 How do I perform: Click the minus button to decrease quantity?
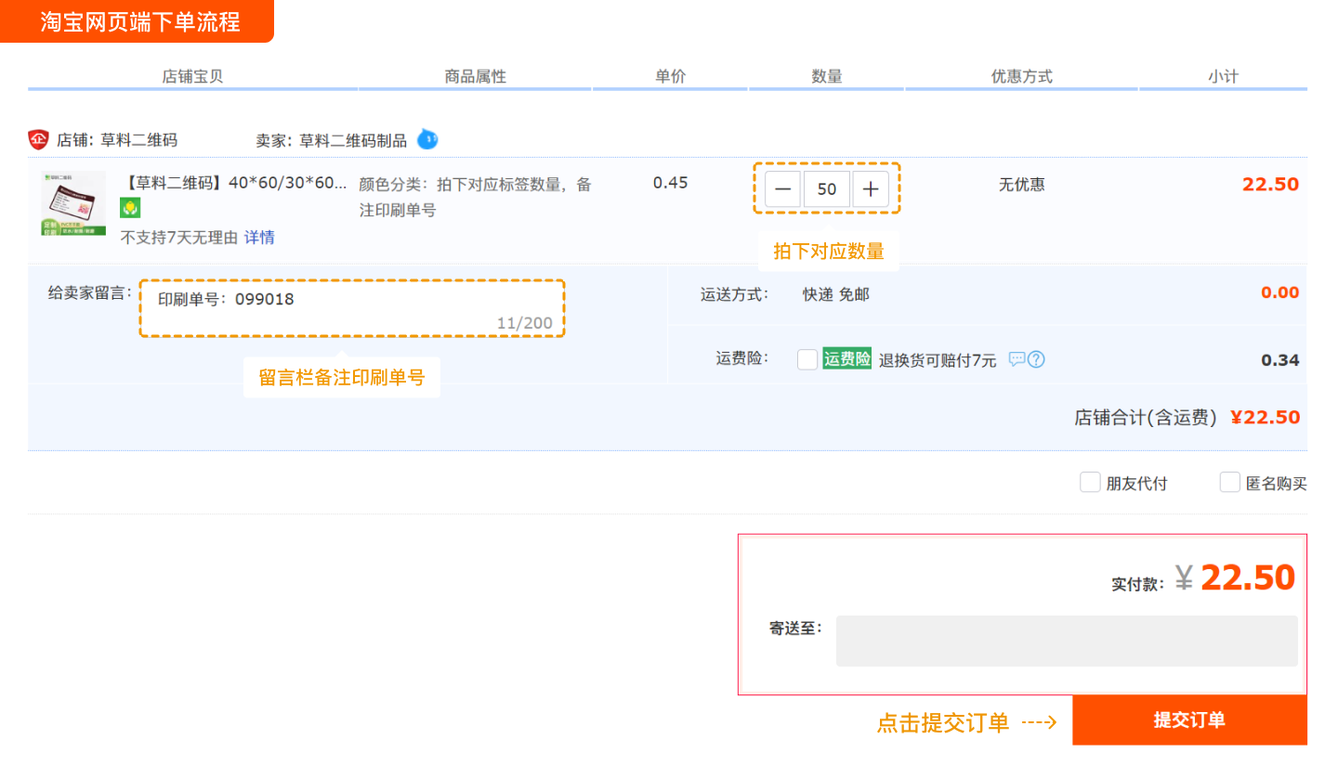(783, 189)
